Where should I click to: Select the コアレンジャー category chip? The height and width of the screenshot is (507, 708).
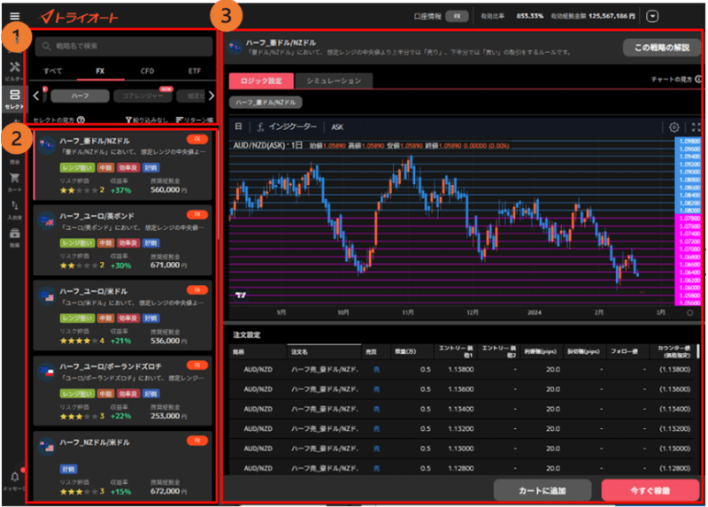click(x=142, y=96)
